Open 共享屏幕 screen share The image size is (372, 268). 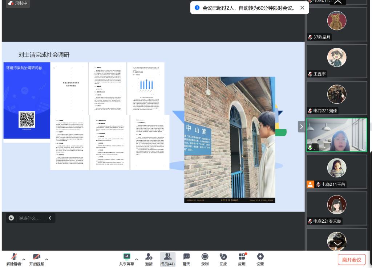tap(127, 257)
